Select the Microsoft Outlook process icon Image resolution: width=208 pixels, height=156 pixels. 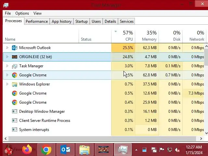(14, 48)
